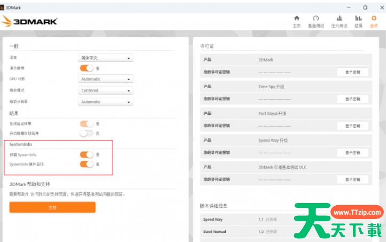Click "3DMark 存储基准测试 DLC" product text
The image size is (386, 242).
click(282, 167)
